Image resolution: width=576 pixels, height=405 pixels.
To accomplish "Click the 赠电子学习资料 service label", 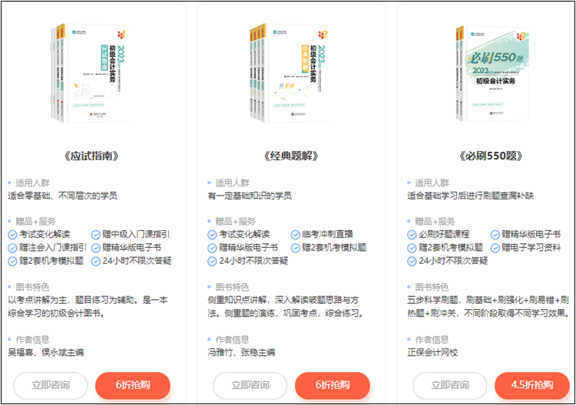I will (x=531, y=247).
